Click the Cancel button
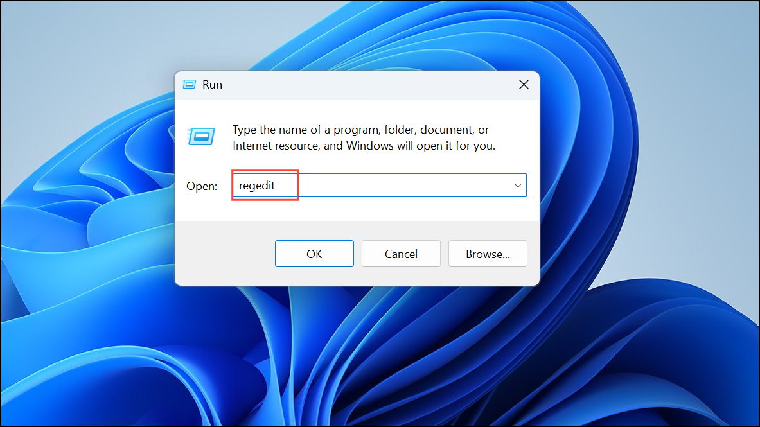760x427 pixels. pos(401,254)
